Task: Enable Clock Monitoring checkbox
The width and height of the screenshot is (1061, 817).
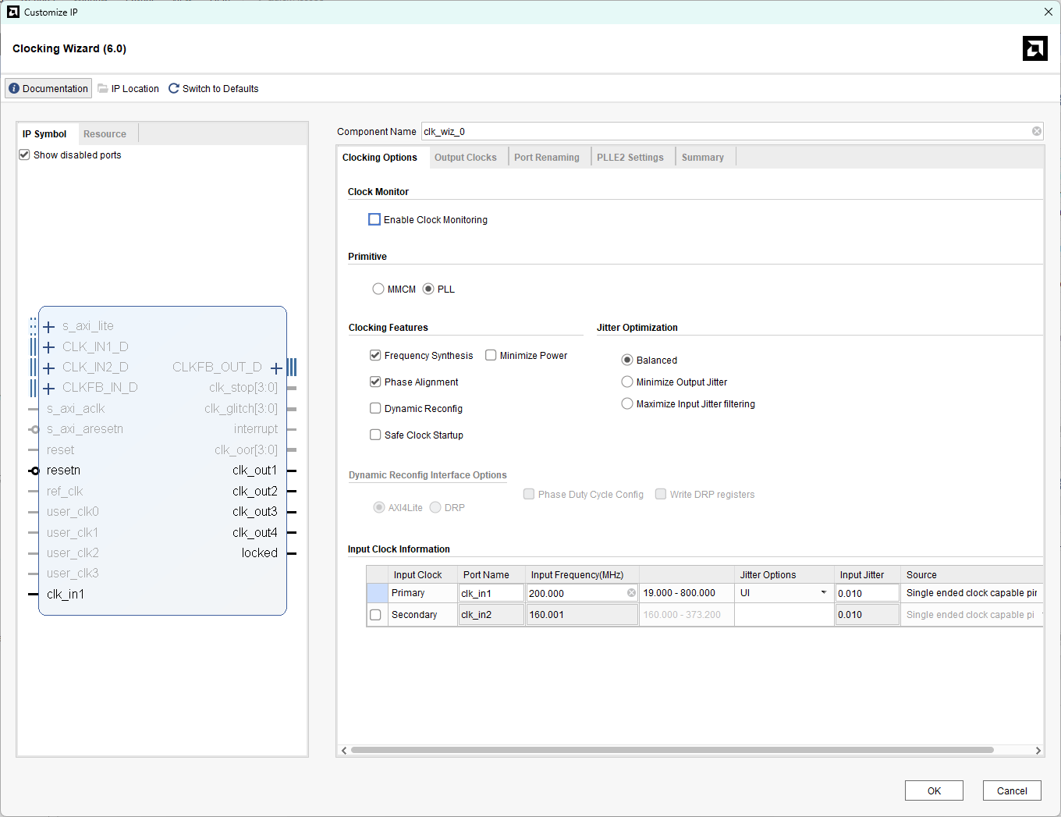Action: (x=374, y=219)
